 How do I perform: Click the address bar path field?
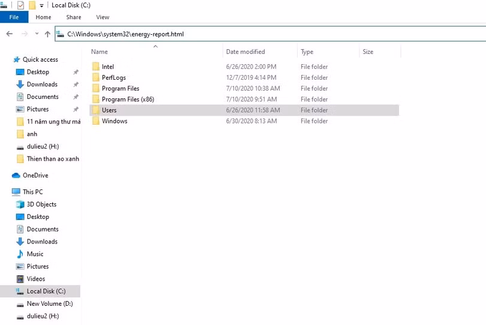point(270,34)
